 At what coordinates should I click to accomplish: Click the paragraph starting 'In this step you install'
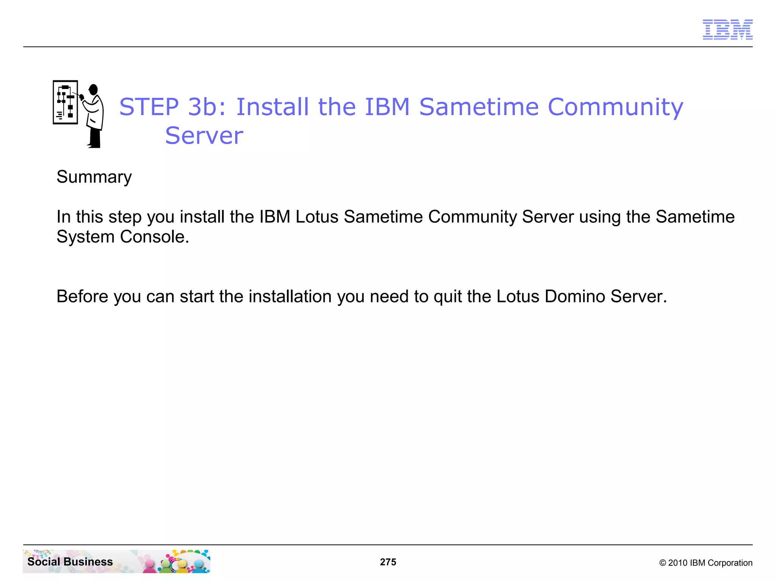click(396, 227)
